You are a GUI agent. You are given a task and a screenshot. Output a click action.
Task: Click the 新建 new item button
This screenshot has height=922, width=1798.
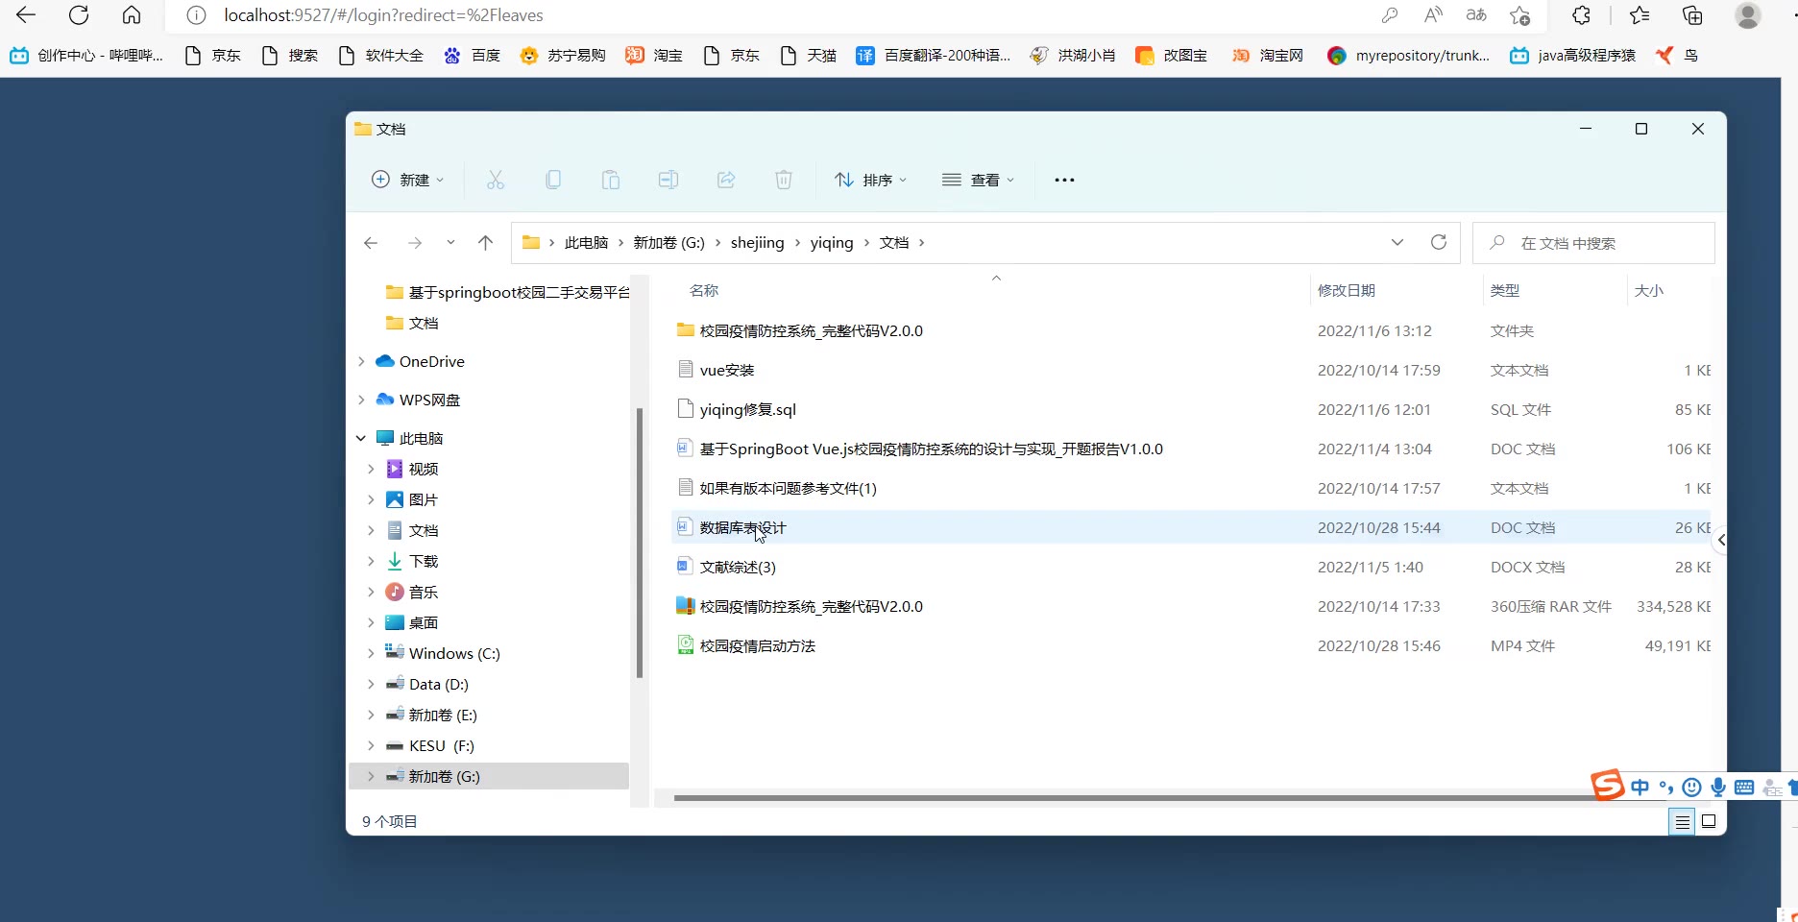coord(408,180)
